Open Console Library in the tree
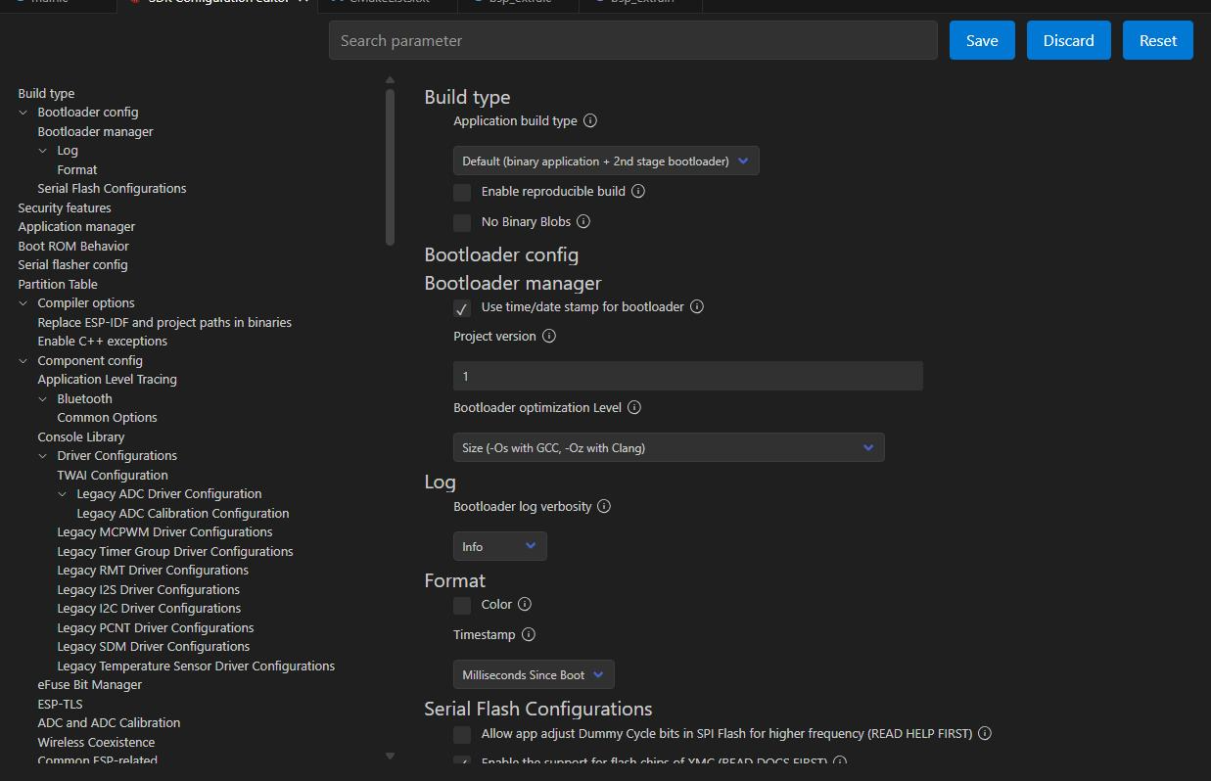Screen dimensions: 1211x781 click(81, 436)
